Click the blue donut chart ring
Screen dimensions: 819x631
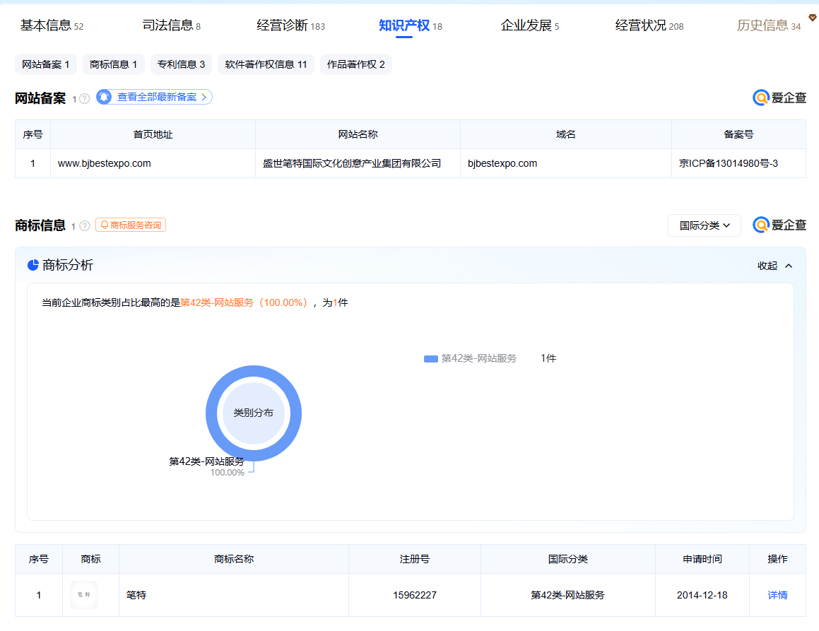pos(254,372)
